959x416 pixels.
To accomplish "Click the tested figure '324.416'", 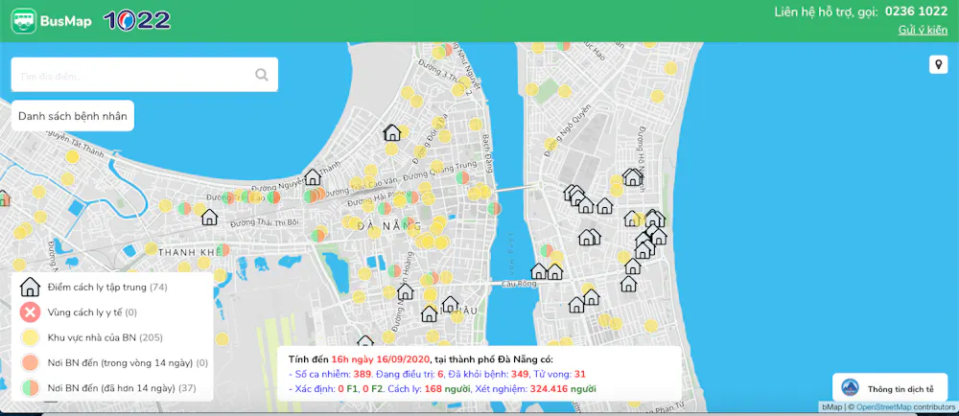I will click(550, 388).
